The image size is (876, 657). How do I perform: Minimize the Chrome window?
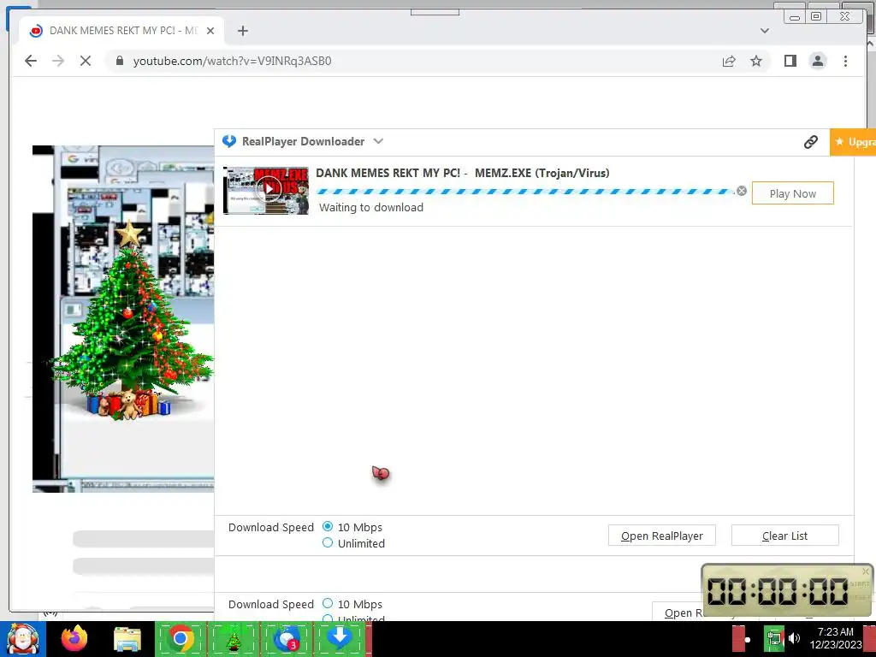795,17
